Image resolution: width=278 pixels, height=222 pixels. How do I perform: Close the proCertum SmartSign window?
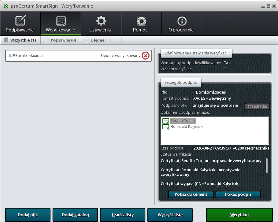pos(274,6)
